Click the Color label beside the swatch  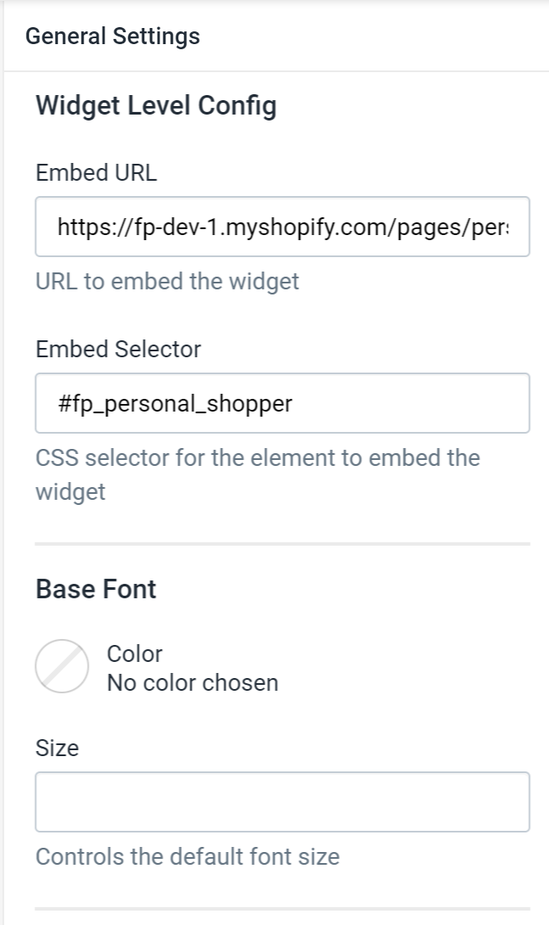click(134, 653)
